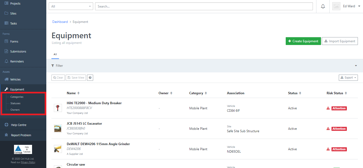
Task: Select the All tab
Action: pyautogui.click(x=55, y=54)
